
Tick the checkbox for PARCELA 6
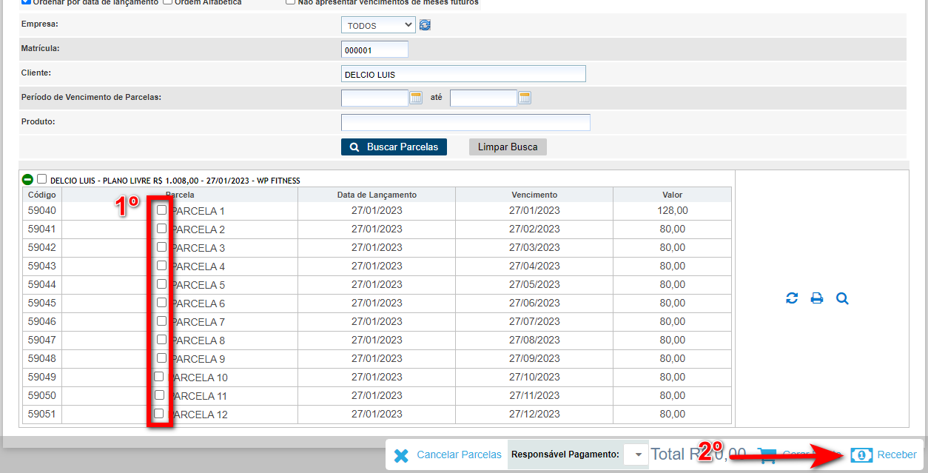click(161, 303)
